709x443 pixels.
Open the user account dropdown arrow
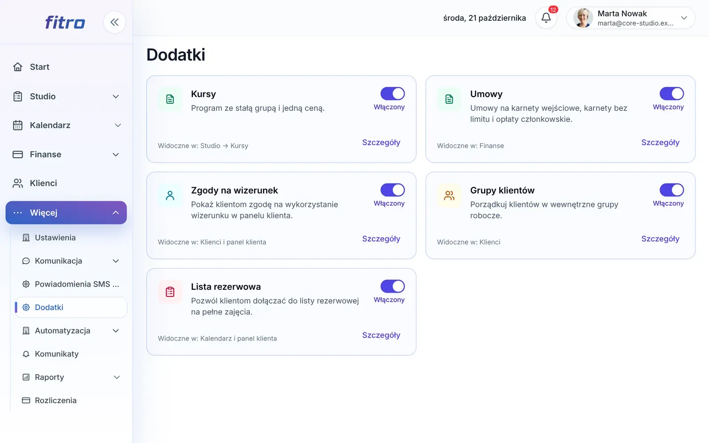coord(684,18)
